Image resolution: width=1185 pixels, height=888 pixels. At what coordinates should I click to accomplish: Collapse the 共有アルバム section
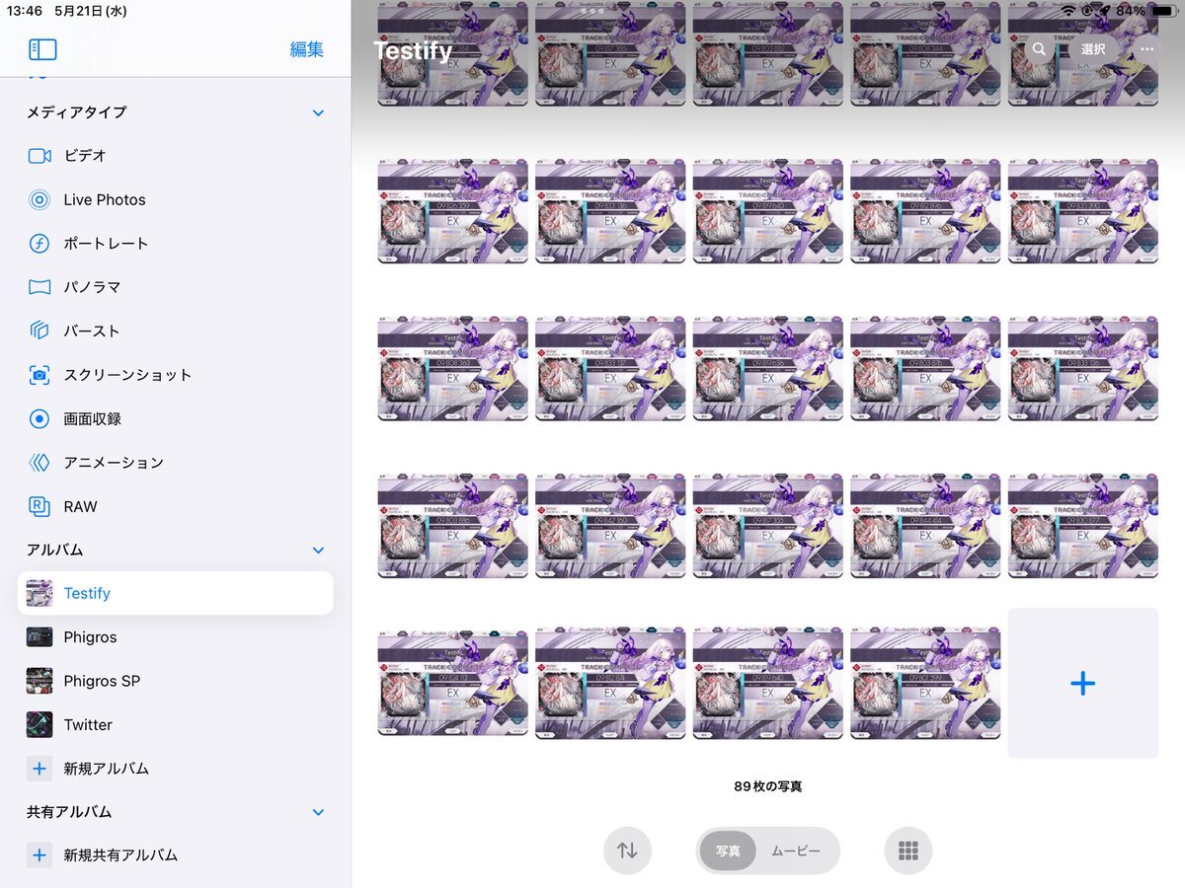(x=318, y=812)
